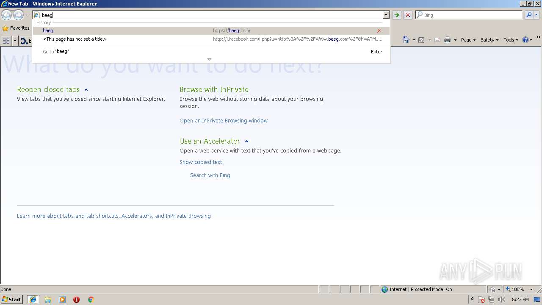Click the Back navigation arrow
The height and width of the screenshot is (305, 542).
(6, 15)
